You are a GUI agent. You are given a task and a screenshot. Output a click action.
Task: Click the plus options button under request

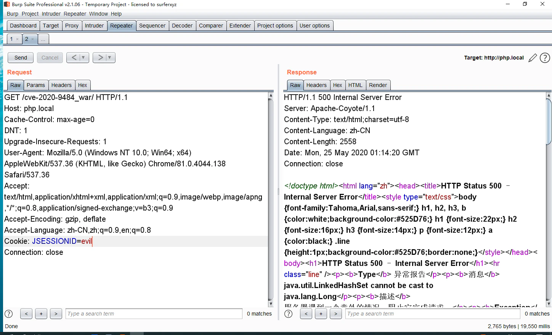tap(41, 314)
